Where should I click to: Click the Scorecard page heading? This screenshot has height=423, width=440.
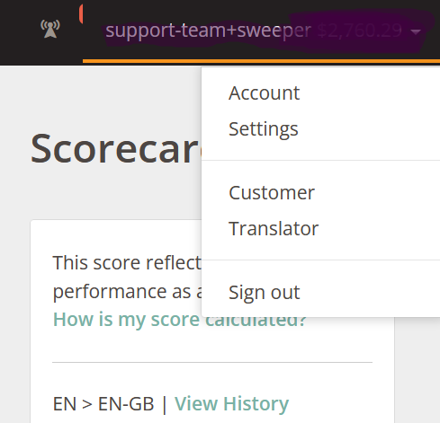[x=116, y=148]
